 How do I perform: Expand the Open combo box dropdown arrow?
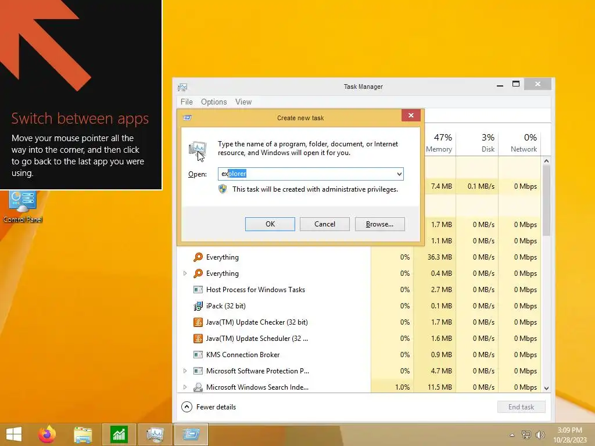[x=399, y=174]
